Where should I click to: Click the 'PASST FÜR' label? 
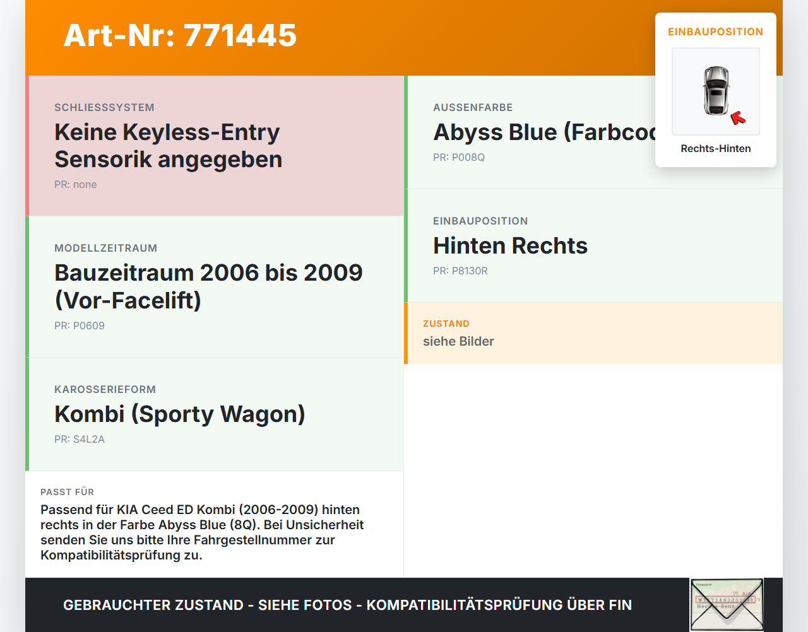[x=67, y=493]
